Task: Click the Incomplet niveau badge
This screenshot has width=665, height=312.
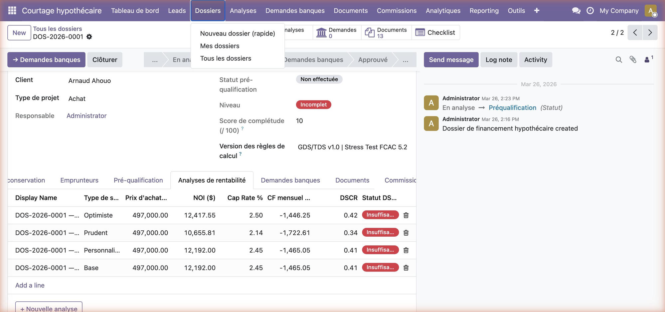Action: 313,105
